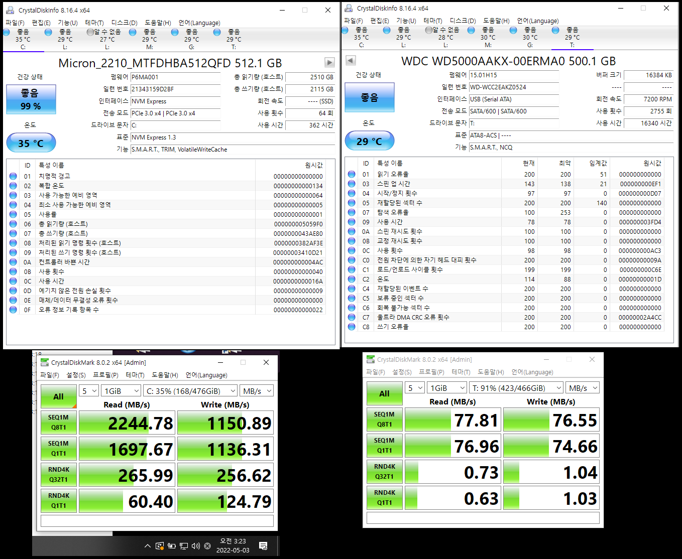This screenshot has height=559, width=682.
Task: Select drive C: tab in left CrystalDiskInfo
Action: pos(23,39)
